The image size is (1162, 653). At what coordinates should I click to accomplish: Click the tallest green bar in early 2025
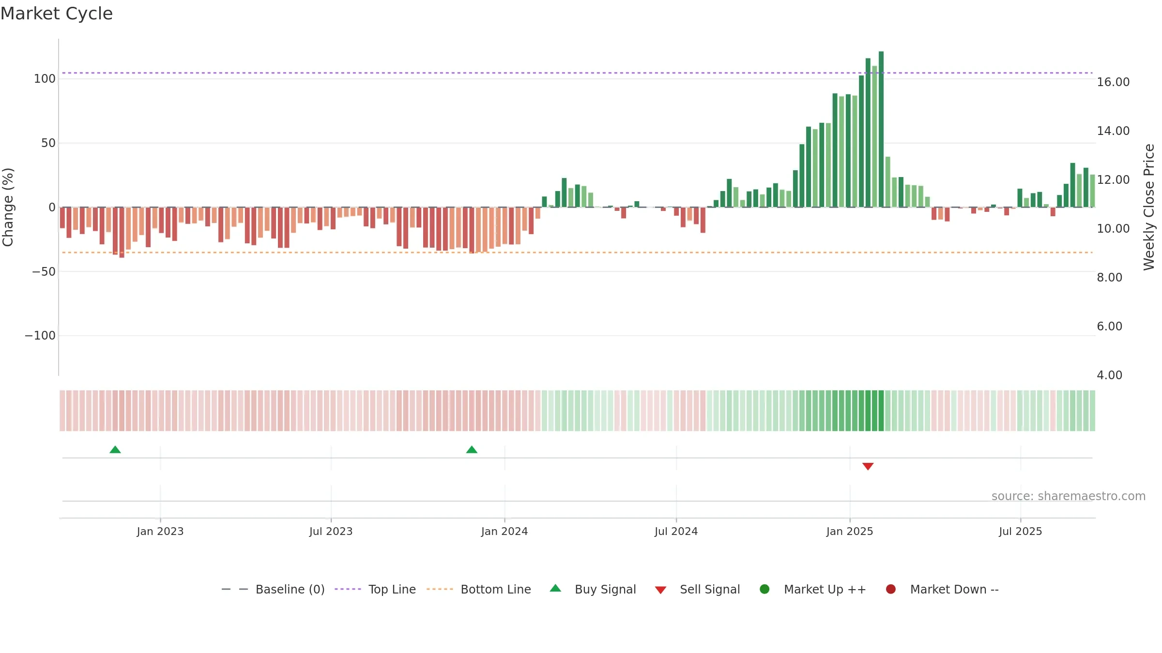tap(881, 129)
